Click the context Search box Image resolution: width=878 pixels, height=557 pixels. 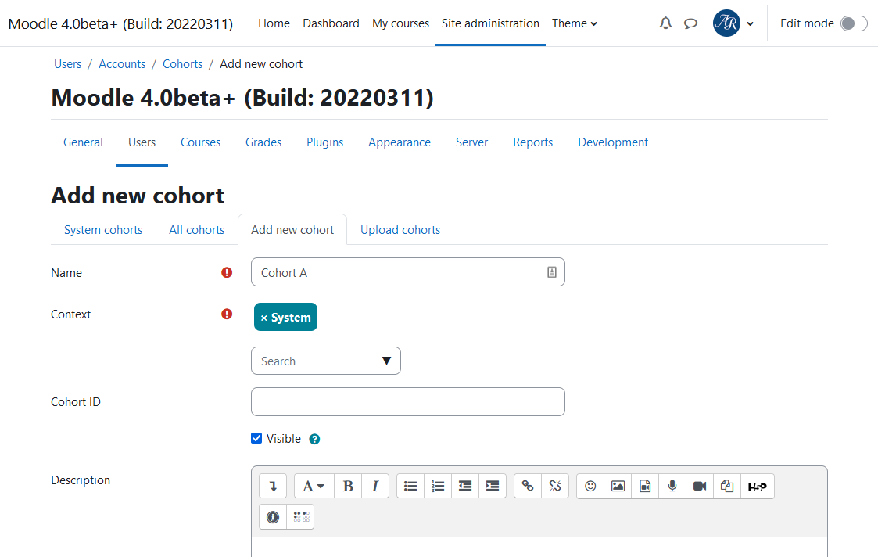coord(326,361)
